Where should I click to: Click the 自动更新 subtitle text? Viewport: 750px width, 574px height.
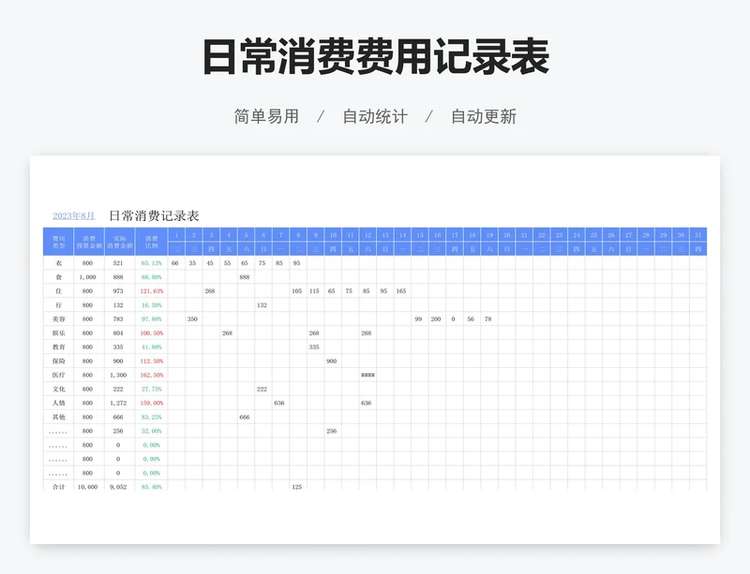(x=484, y=117)
